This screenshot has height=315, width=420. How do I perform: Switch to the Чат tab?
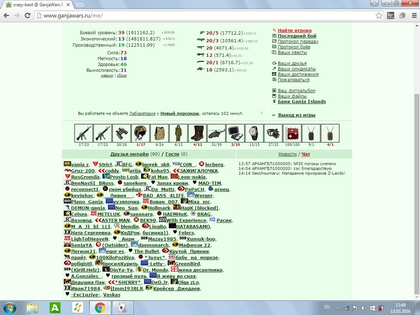coord(306,154)
